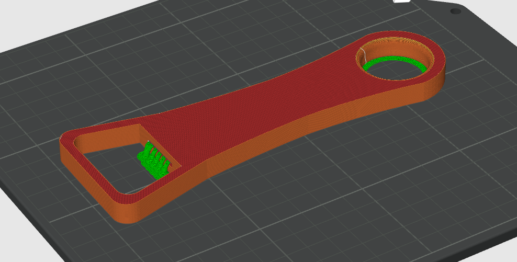
Task: Click the green support ring inside the circular hole
Action: [x=396, y=64]
